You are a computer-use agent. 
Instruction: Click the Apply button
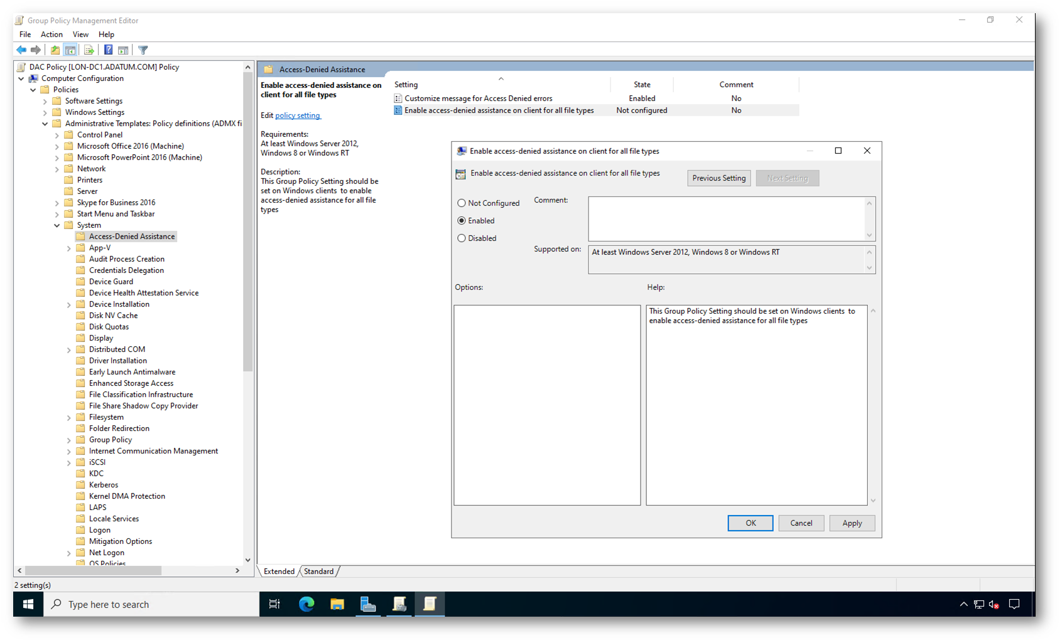(x=852, y=523)
